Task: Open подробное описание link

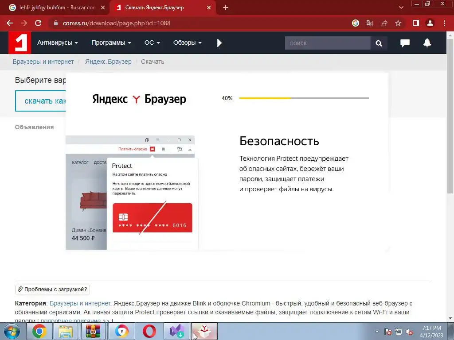Action: (75, 321)
